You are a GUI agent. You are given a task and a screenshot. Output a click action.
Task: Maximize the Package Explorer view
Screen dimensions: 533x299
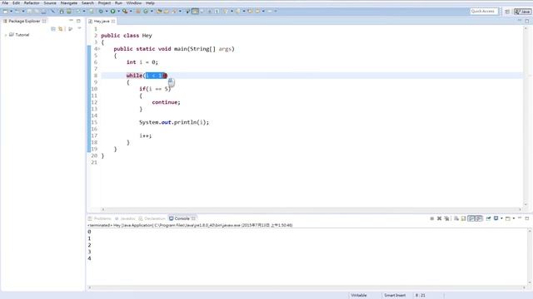pyautogui.click(x=78, y=21)
